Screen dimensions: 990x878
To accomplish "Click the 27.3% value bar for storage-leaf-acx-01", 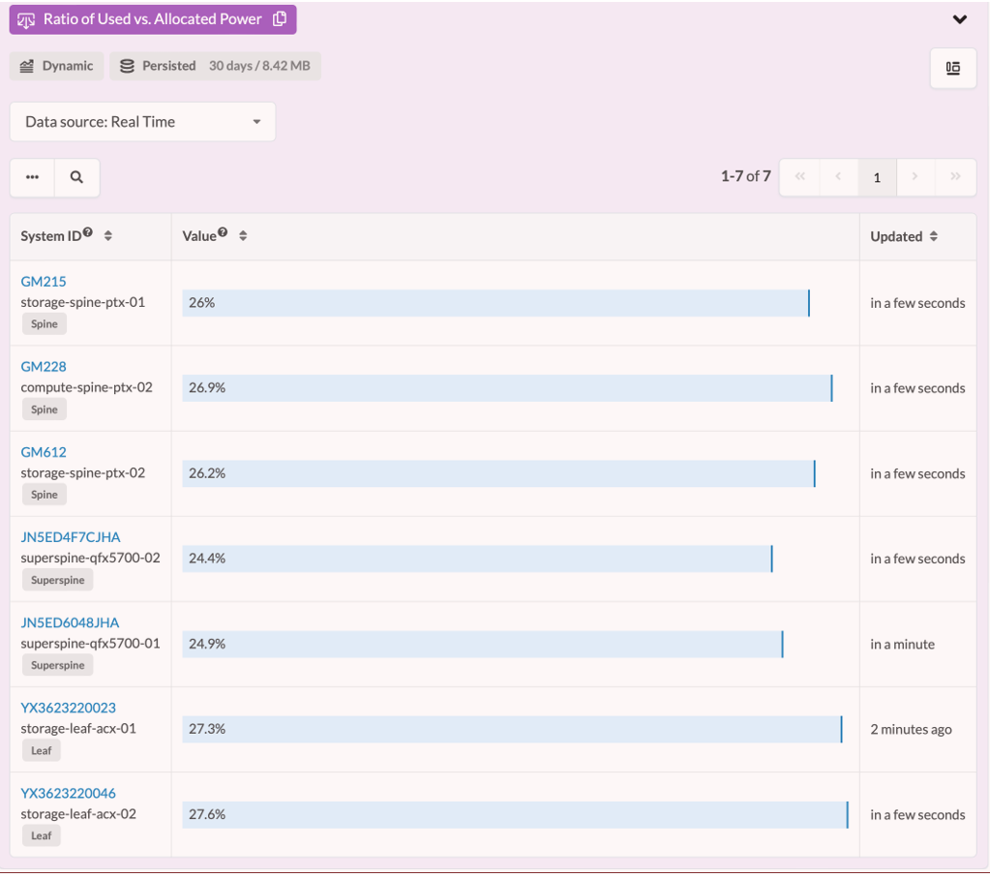I will tap(512, 729).
